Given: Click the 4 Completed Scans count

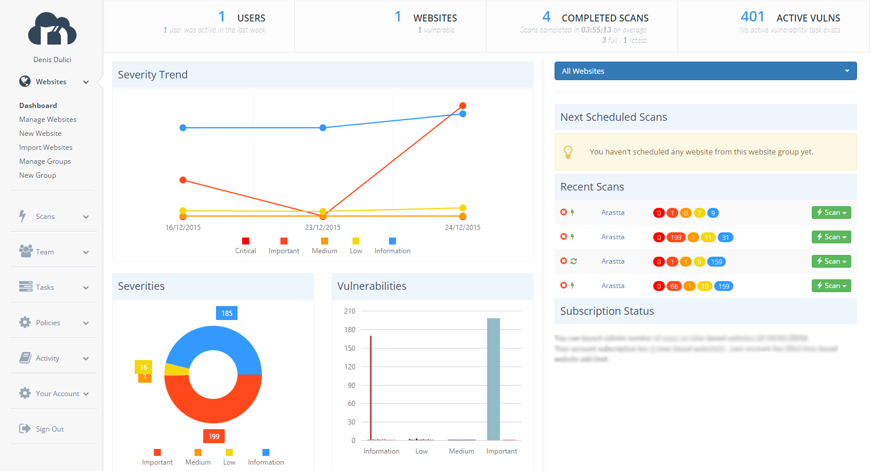Looking at the screenshot, I should coord(546,17).
